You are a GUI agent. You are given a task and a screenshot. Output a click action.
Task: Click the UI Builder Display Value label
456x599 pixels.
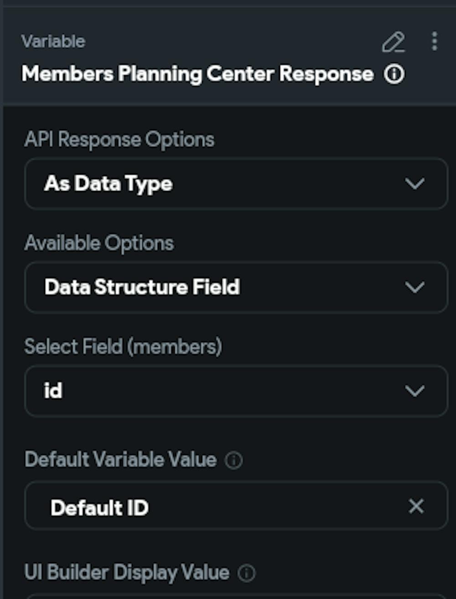[127, 573]
